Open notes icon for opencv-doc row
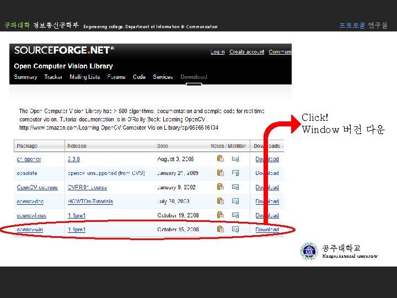Viewport: 397px width, 298px height. tap(220, 201)
